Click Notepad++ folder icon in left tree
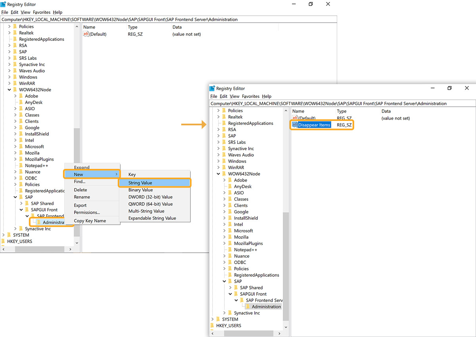The height and width of the screenshot is (337, 476). coord(21,165)
